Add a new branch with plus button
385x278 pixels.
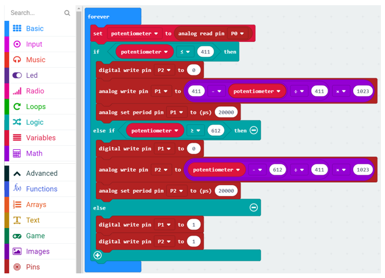(98, 255)
